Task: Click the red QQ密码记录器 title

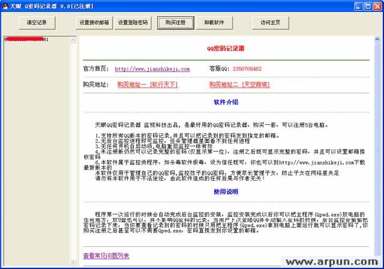Action: click(x=226, y=49)
